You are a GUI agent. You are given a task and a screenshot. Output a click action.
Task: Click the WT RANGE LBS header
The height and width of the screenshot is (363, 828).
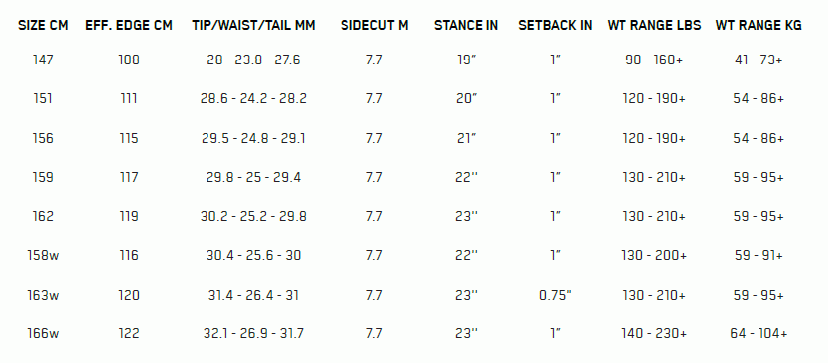[x=654, y=26]
